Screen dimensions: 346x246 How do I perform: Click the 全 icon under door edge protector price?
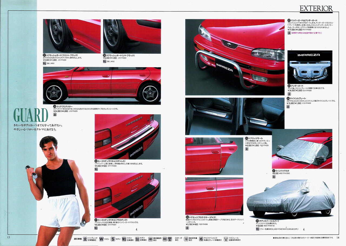[187, 228]
